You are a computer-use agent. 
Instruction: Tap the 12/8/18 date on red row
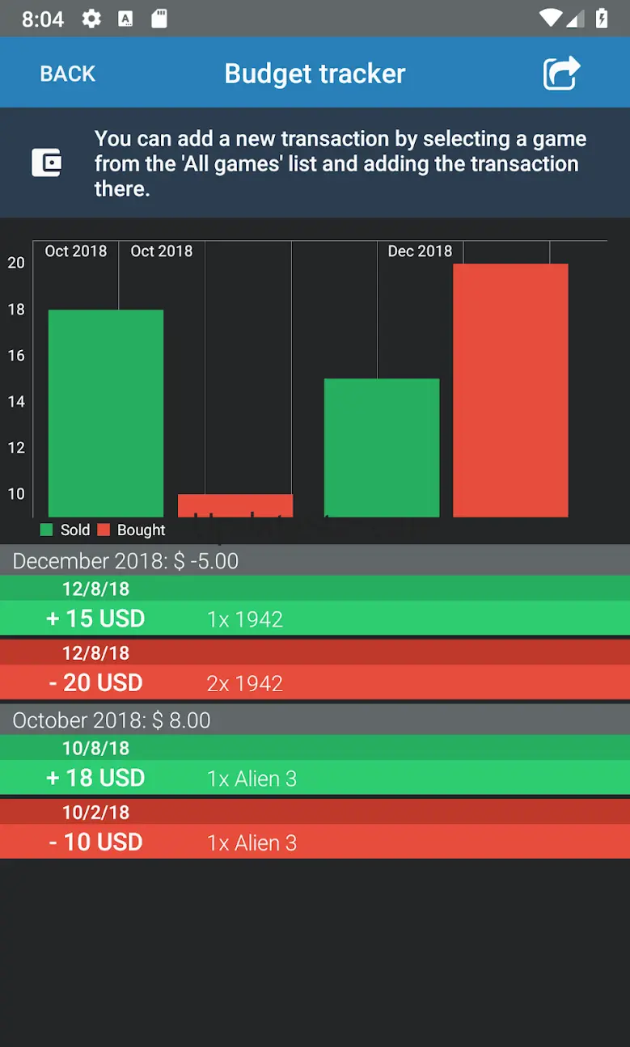click(x=95, y=653)
